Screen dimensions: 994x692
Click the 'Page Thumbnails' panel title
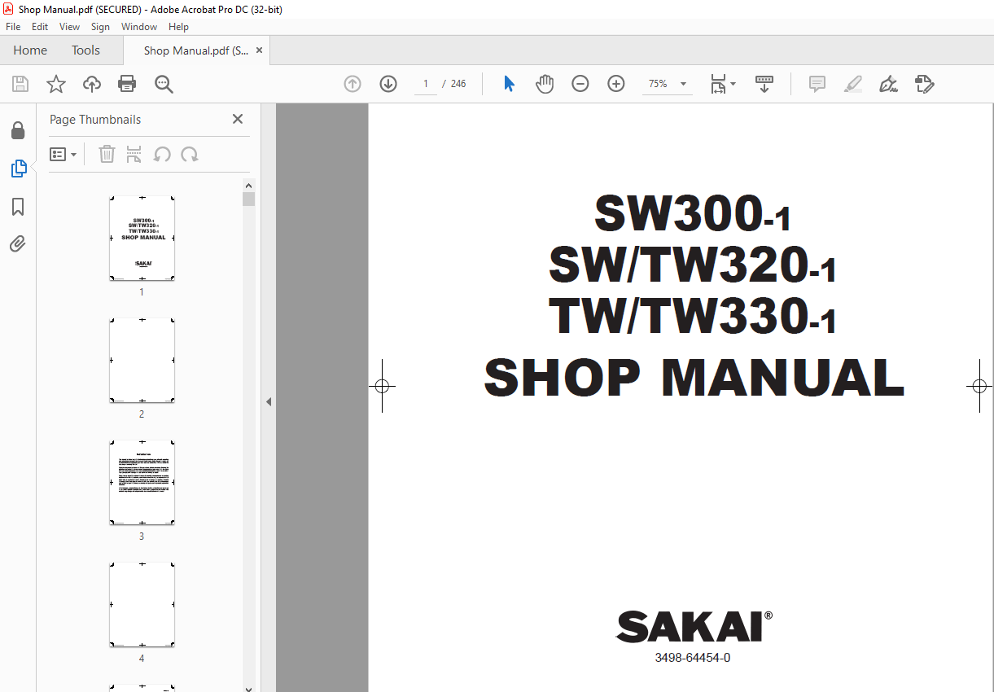95,120
